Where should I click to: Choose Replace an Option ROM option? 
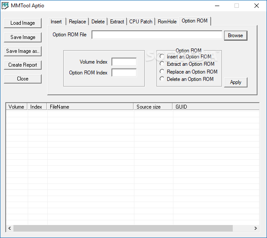click(x=189, y=72)
